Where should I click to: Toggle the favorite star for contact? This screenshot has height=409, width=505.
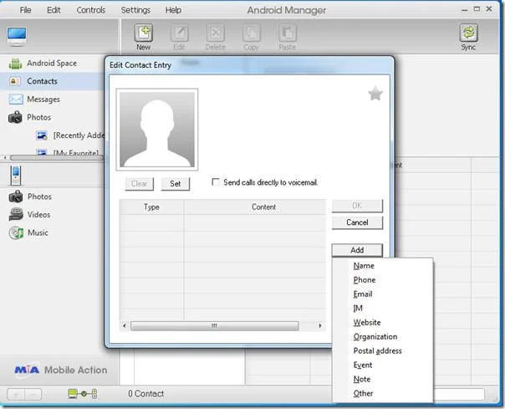point(375,94)
